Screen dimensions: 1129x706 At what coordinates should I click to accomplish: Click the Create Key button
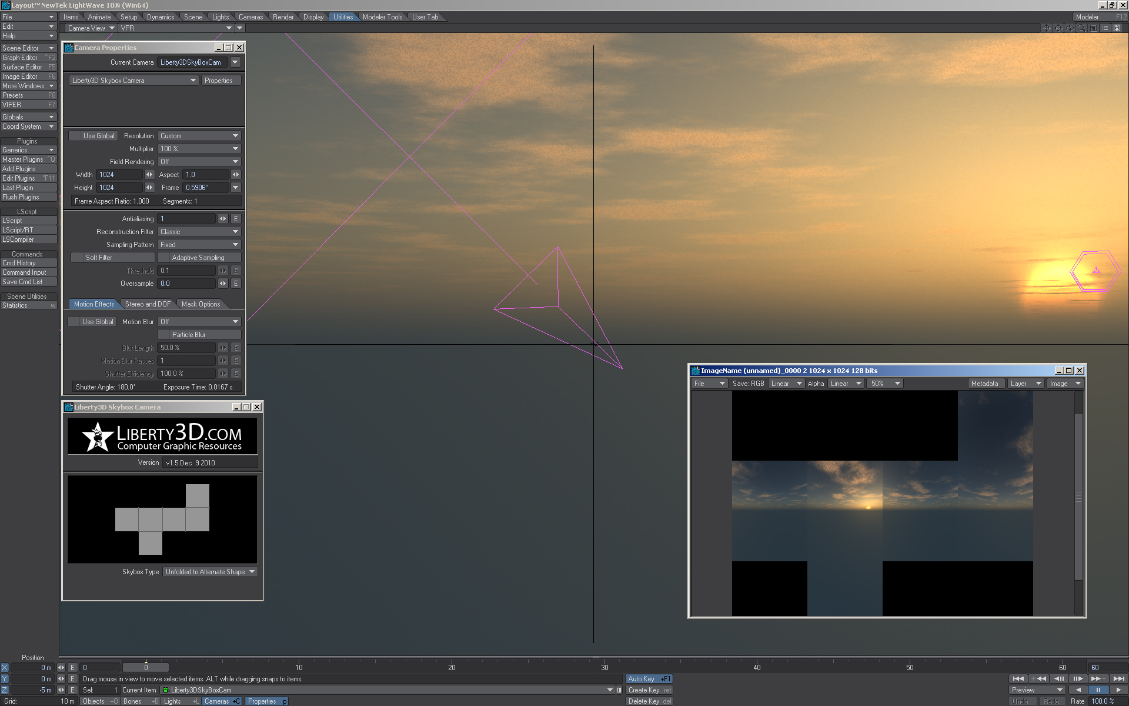[649, 690]
